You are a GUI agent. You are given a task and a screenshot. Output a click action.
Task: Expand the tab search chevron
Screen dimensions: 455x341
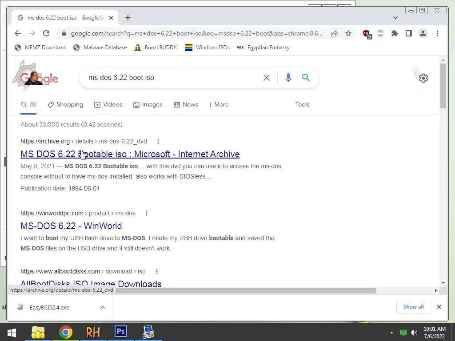(x=395, y=18)
